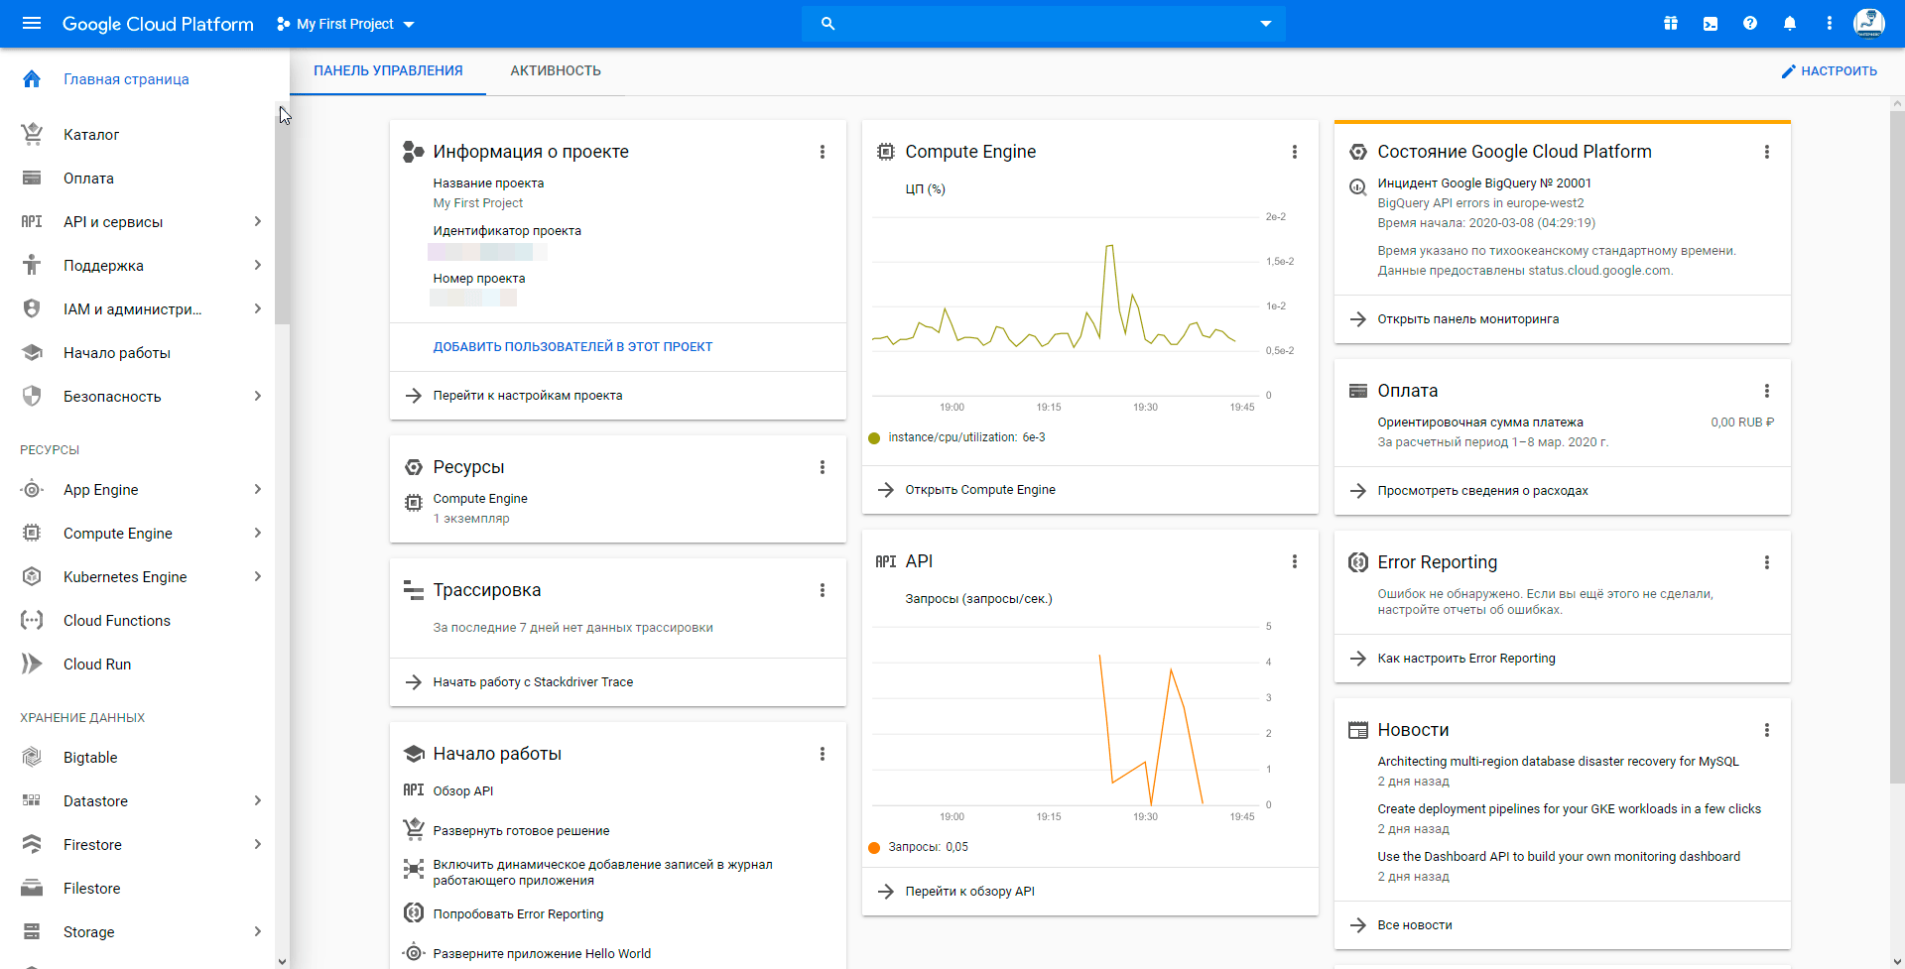Expand the Kubernetes Engine submenu arrow
This screenshot has height=969, width=1905.
coord(257,577)
